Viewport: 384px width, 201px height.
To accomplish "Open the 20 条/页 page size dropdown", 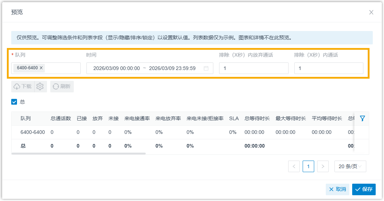I will coord(350,166).
